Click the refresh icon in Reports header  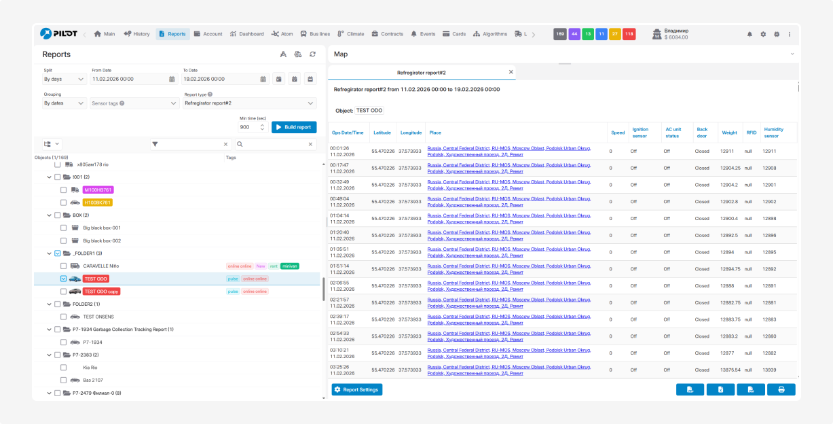click(x=312, y=54)
